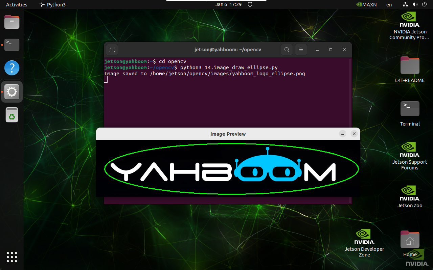Open the Trash in the dock
Screen dimensions: 433x270
pos(12,115)
